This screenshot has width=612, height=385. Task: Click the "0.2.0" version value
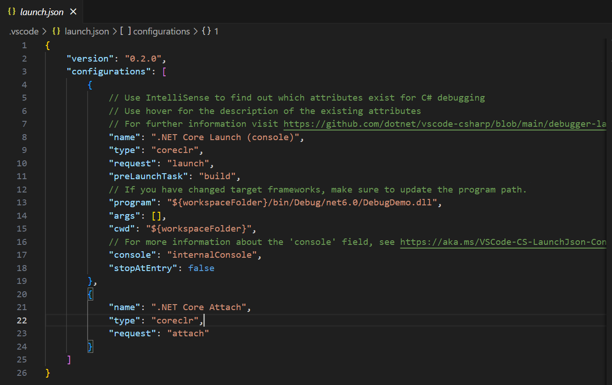(x=143, y=58)
